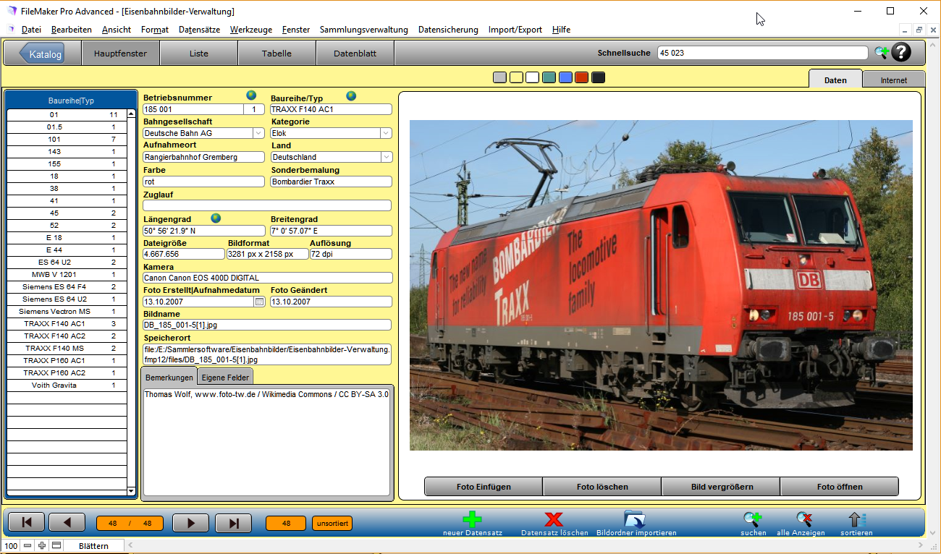Click the alle Anzeigen icon
941x554 pixels.
[803, 519]
